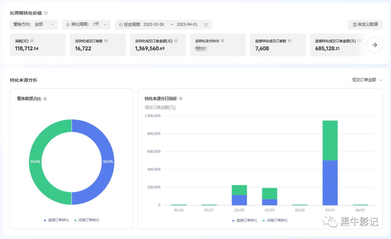Viewport: 391px width, 239px height.
Task: Toggle 直接订单转化 legend under bar chart
Action: coord(245,220)
